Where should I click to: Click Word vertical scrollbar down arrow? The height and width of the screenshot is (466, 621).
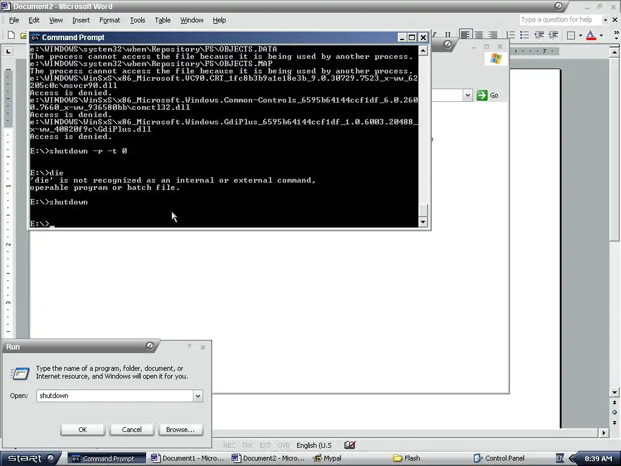615,393
